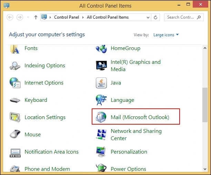Viewport: 211px width, 175px height.
Task: Click the Intel Graphics monitor icon
Action: pos(101,65)
